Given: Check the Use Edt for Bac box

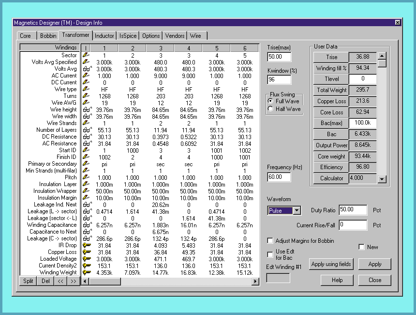Looking at the screenshot, I should coord(270,254).
